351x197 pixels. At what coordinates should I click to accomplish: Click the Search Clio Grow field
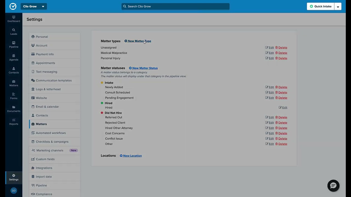(175, 6)
